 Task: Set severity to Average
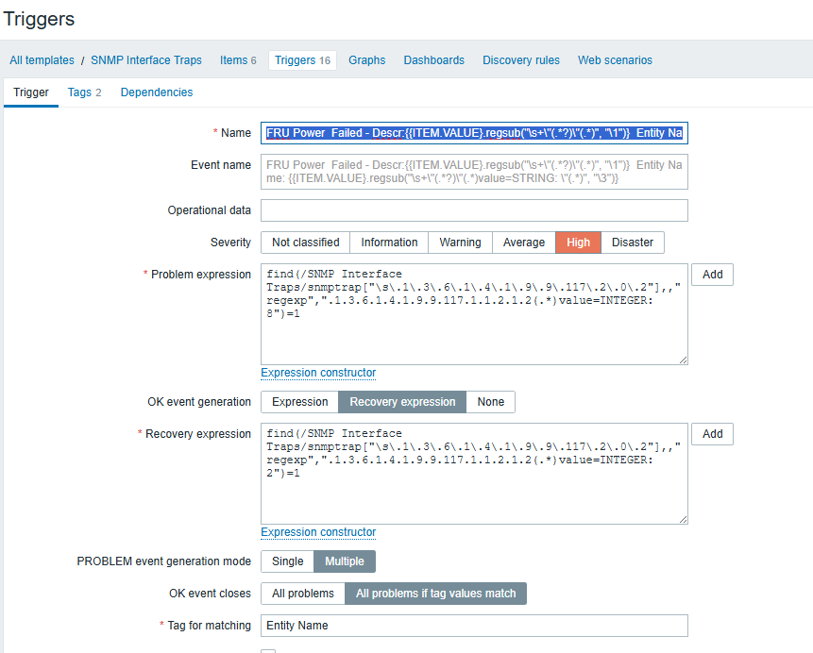(x=524, y=243)
